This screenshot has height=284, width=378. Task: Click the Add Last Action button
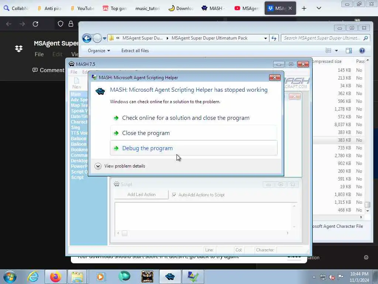click(141, 195)
